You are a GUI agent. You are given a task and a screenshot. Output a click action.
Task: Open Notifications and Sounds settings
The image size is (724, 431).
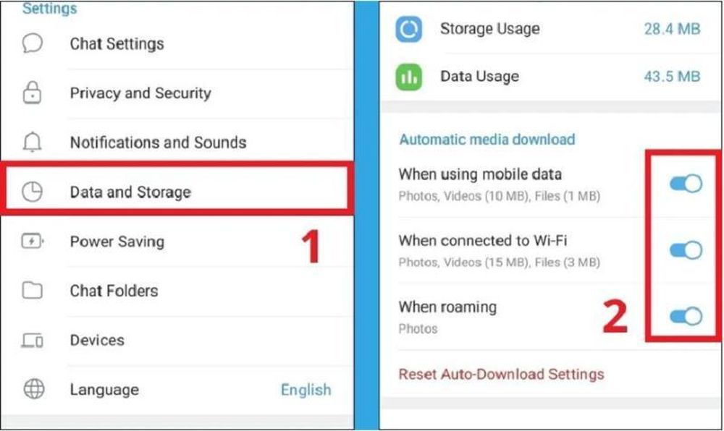(178, 142)
